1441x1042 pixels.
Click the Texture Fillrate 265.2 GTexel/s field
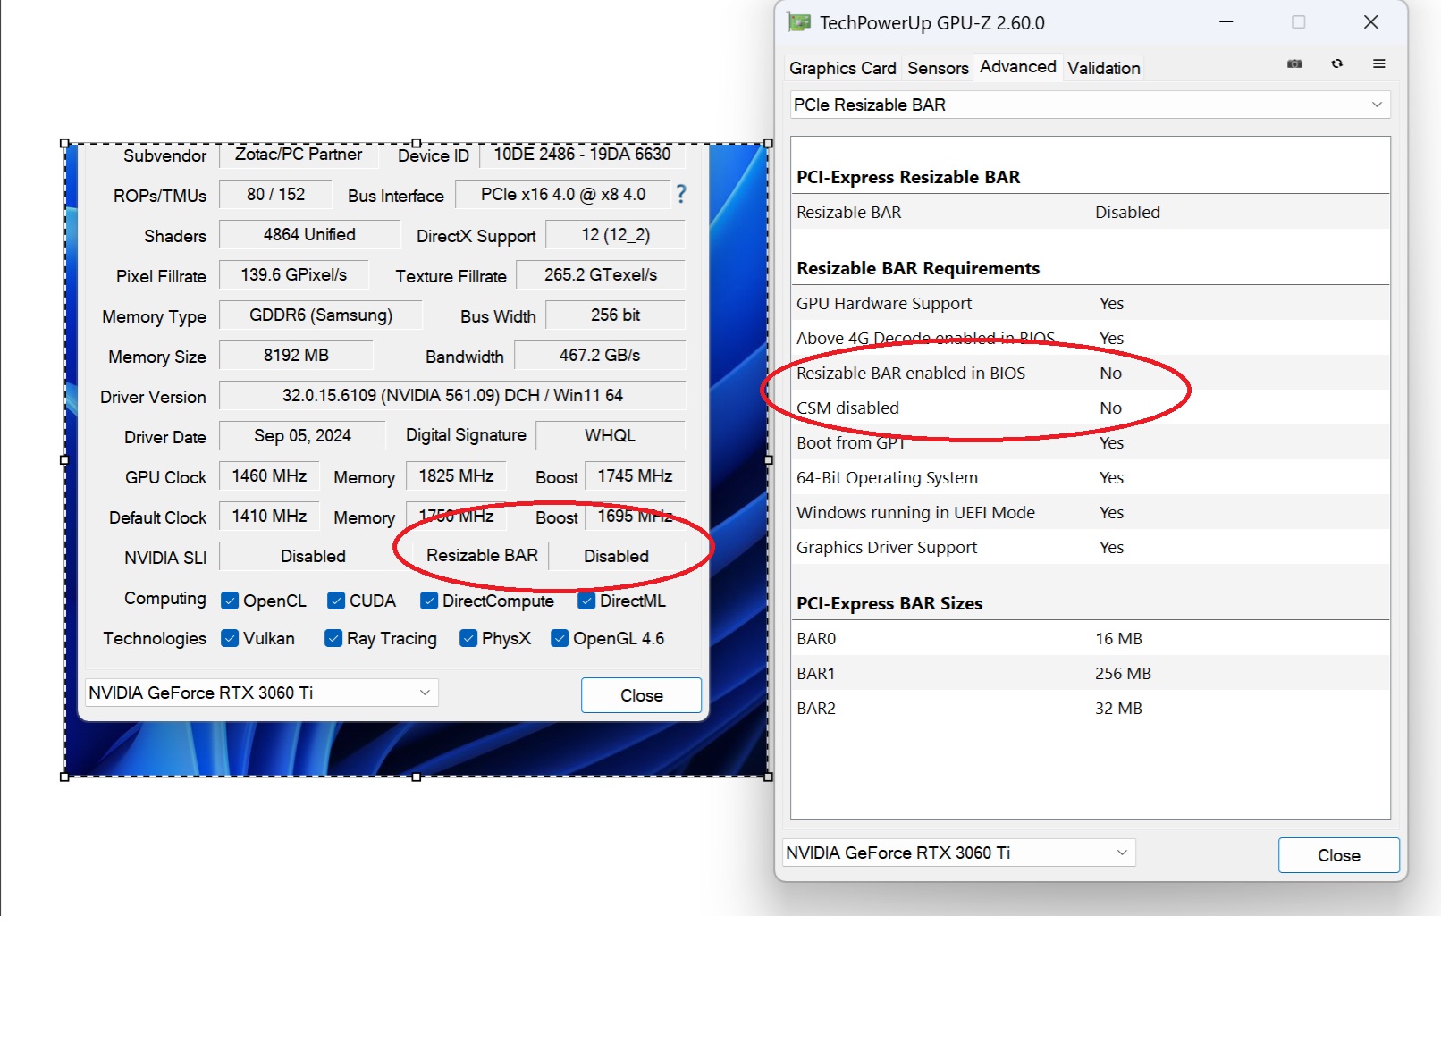point(601,274)
